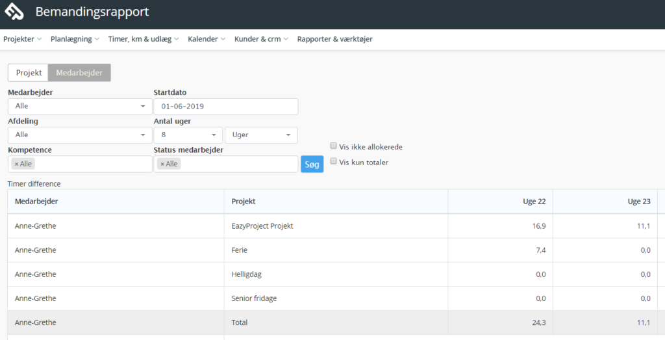665x340 pixels.
Task: Select the Ferie project cell
Action: tap(336, 250)
